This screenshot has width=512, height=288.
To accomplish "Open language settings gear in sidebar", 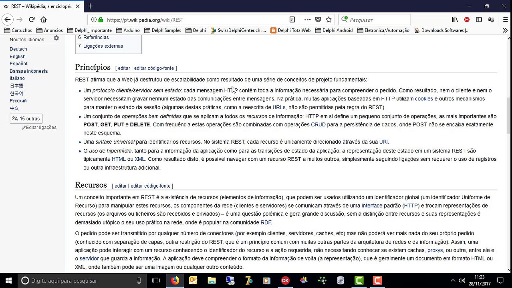I will 56,38.
